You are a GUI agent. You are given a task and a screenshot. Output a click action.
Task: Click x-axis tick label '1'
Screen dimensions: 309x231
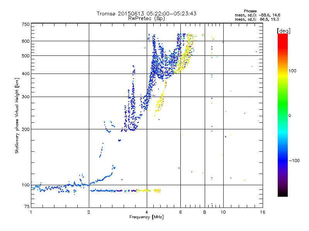[31, 212]
